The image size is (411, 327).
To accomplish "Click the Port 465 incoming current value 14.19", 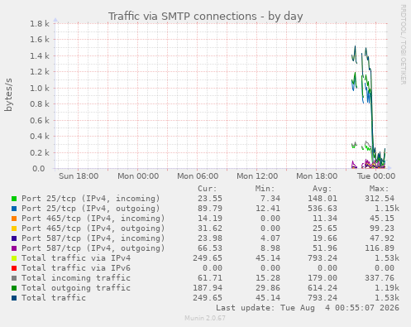I will [210, 219].
